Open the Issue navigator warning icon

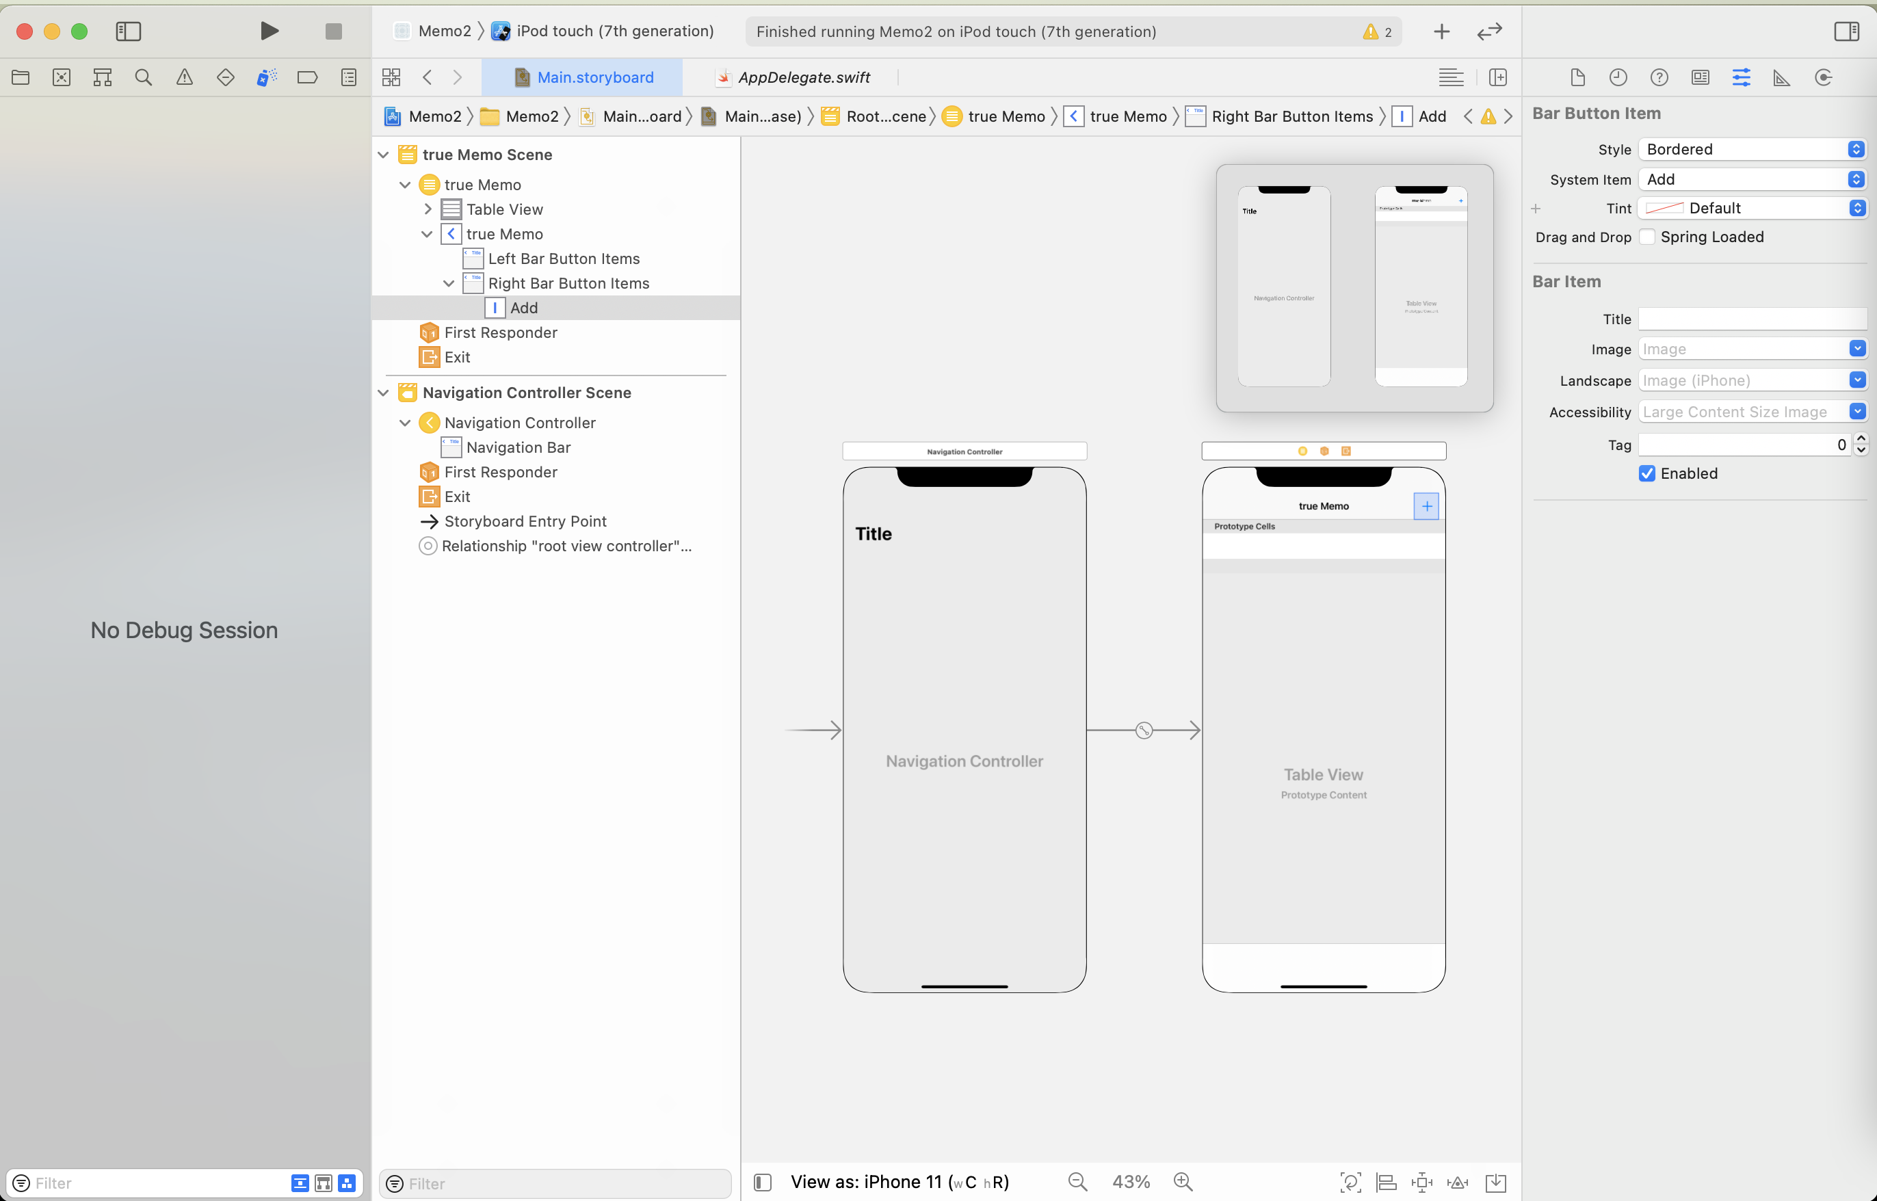[184, 77]
